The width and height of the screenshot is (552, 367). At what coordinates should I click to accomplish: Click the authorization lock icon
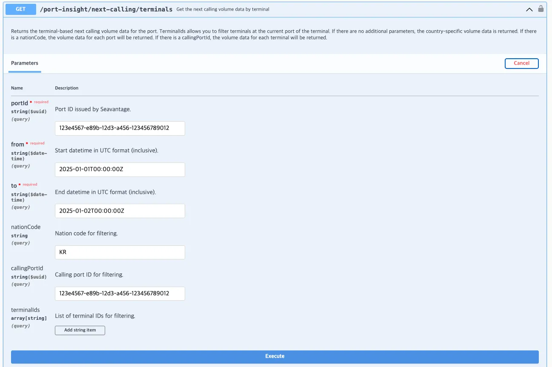tap(541, 9)
